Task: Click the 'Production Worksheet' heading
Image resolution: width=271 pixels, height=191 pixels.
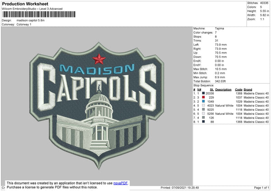Action: tap(25, 4)
